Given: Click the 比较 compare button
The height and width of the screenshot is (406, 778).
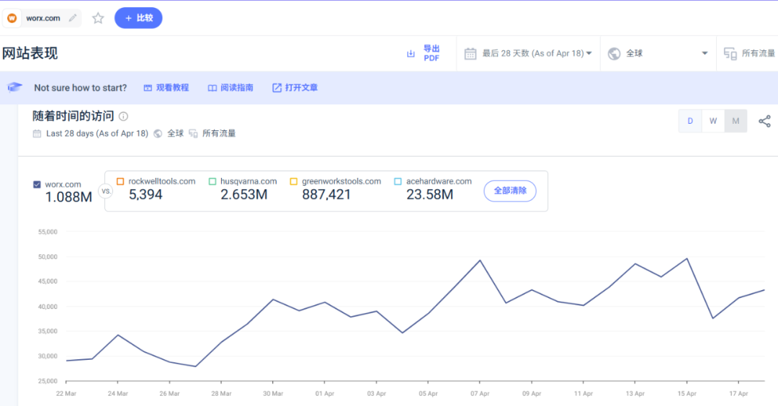Looking at the screenshot, I should coord(138,18).
